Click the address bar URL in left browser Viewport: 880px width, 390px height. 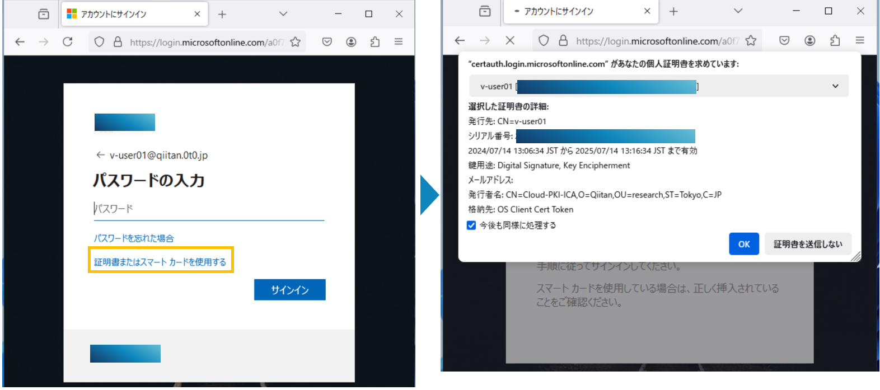(207, 42)
